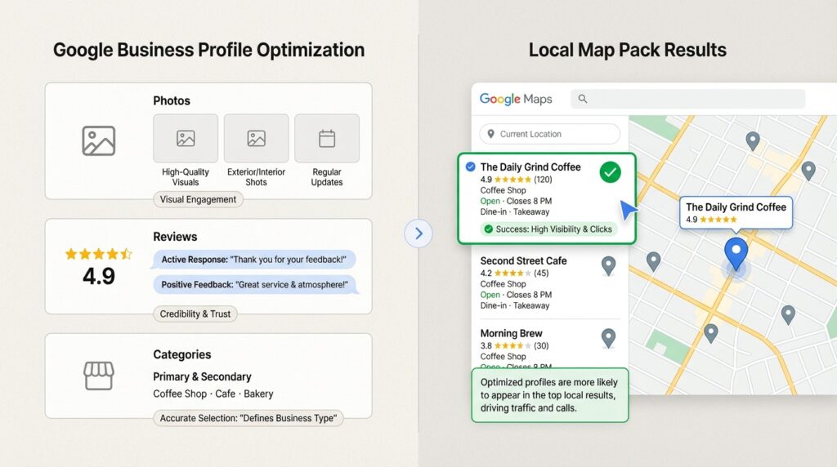Click the storefront Categories icon
This screenshot has height=467, width=837.
99,376
